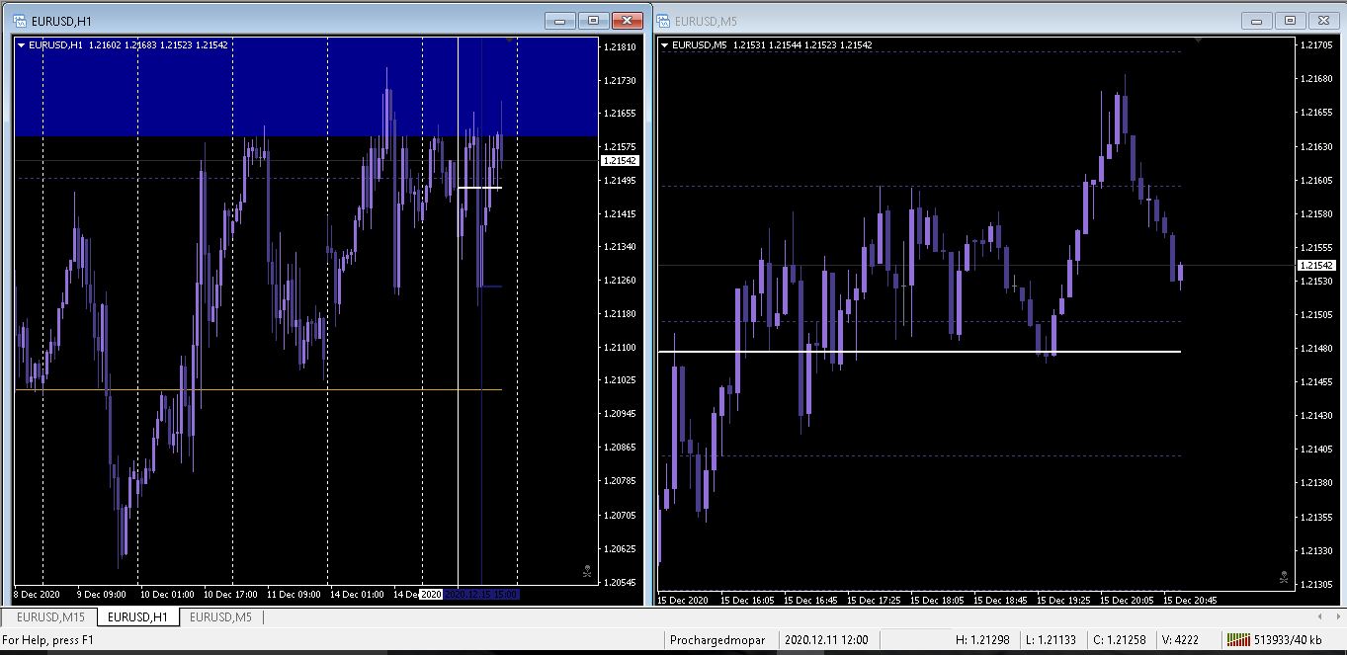Click the EURUSD,H1 OHLC header text

pos(128,44)
